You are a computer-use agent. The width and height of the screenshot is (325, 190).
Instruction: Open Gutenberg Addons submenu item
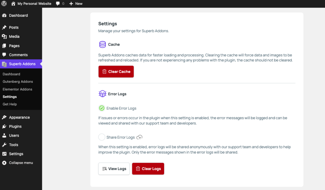point(18,82)
